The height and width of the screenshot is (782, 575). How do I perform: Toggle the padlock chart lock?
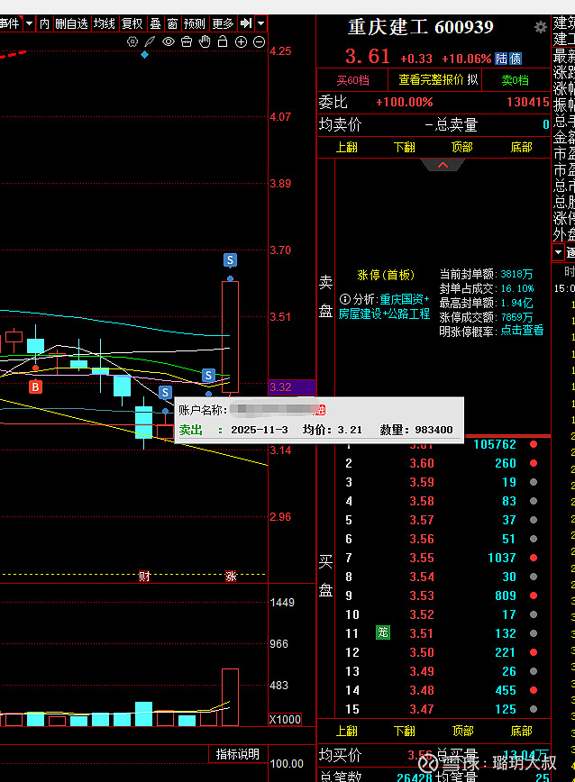tap(223, 41)
